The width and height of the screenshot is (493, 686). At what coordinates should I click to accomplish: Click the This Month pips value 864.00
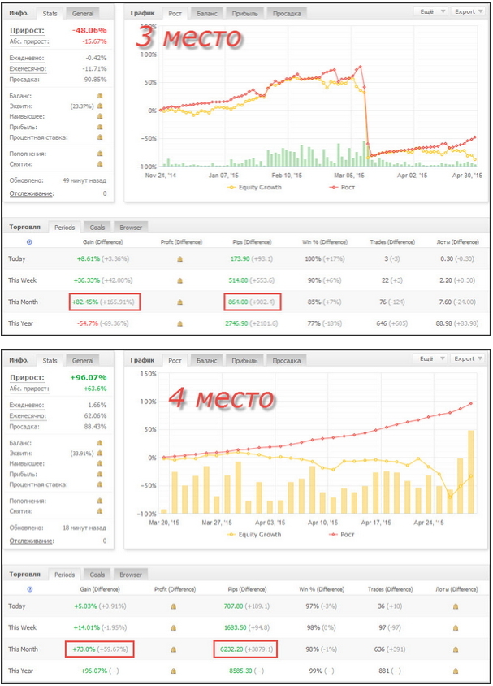[238, 302]
